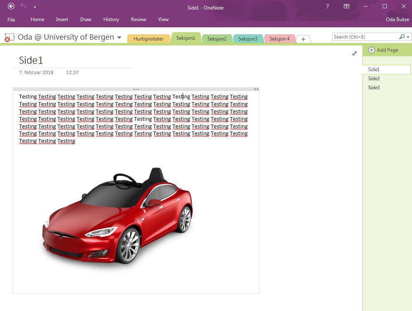Viewport: 412px width, 311px height.
Task: Switch to the Insert ribbon tab
Action: [x=62, y=19]
